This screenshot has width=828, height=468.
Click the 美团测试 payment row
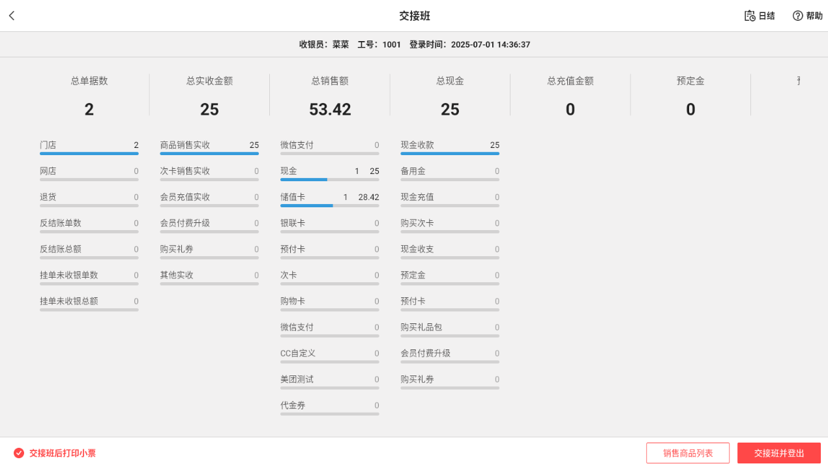(x=330, y=381)
